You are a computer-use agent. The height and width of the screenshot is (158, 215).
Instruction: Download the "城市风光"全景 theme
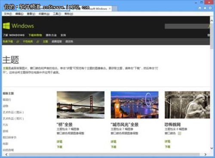pyautogui.click(x=114, y=147)
